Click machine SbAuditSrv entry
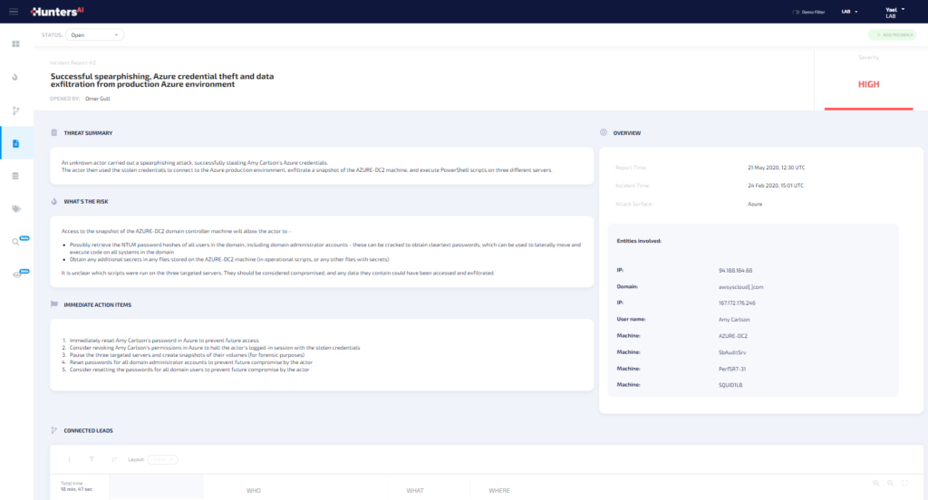 (x=732, y=352)
